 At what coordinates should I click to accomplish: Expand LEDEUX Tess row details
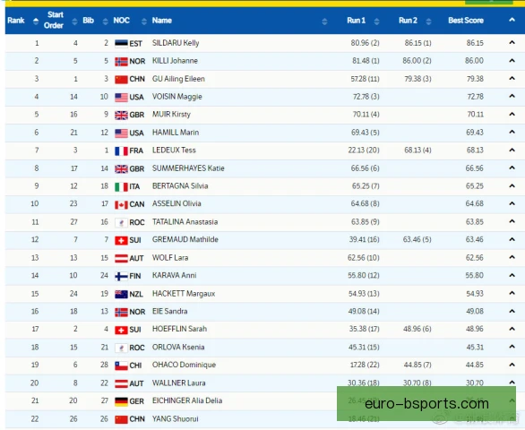coord(512,150)
